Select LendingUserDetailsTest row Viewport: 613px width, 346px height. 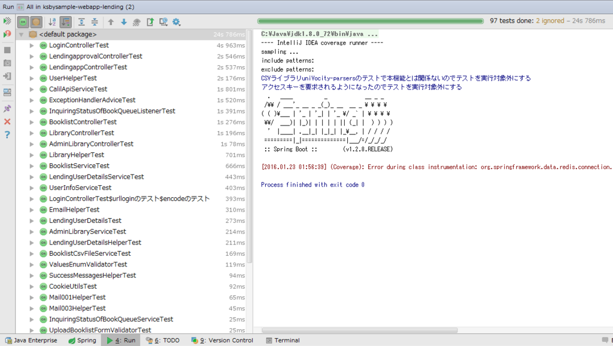131,221
